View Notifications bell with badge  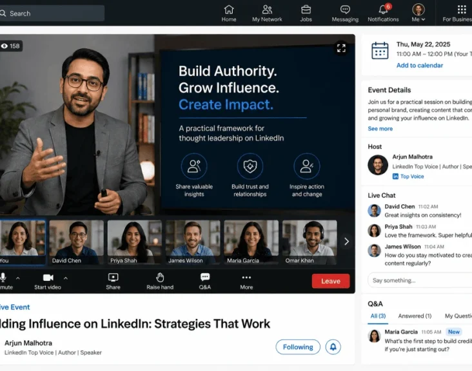pyautogui.click(x=383, y=14)
